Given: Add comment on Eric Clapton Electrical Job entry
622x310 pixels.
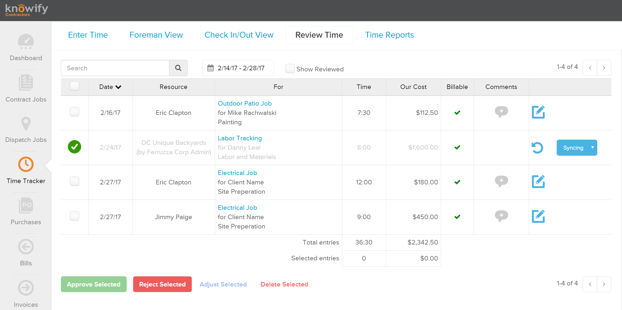Looking at the screenshot, I should [x=501, y=181].
